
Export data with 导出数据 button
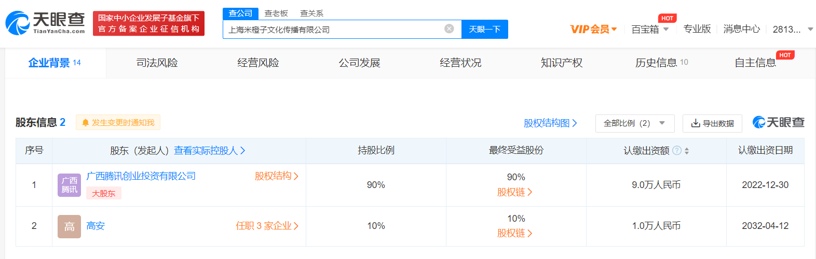(712, 123)
